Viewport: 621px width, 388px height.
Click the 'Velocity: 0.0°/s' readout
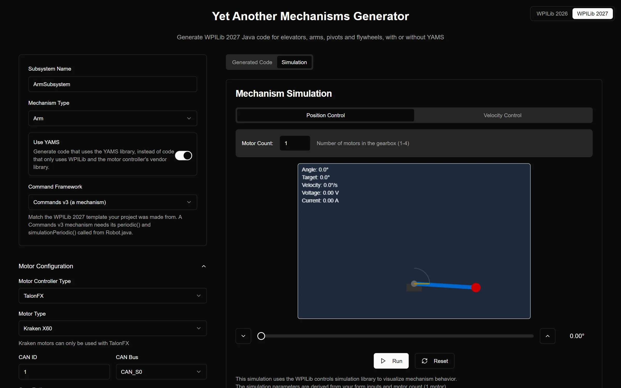tap(320, 185)
